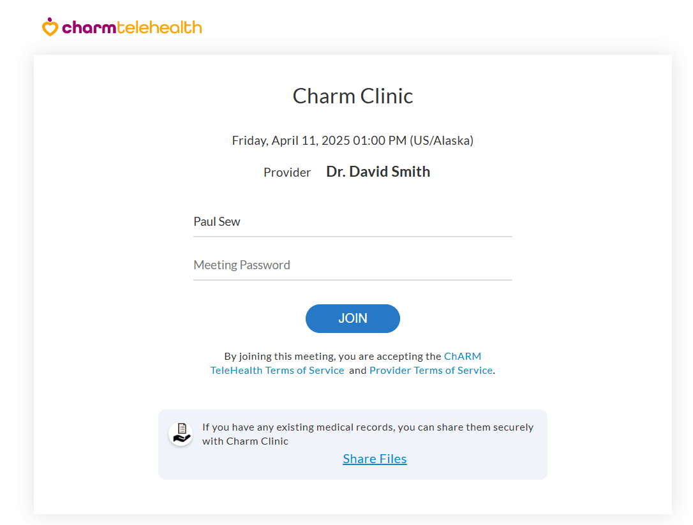The image size is (693, 525).
Task: Click the Share Files link
Action: click(375, 458)
